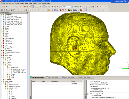Expand the INRIA_brain_model_50_99 component

pyautogui.click(x=4, y=18)
